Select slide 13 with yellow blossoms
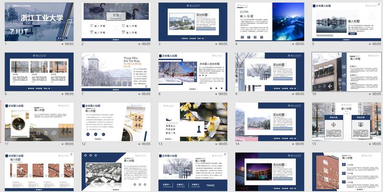383x192 pixels. 193,121
